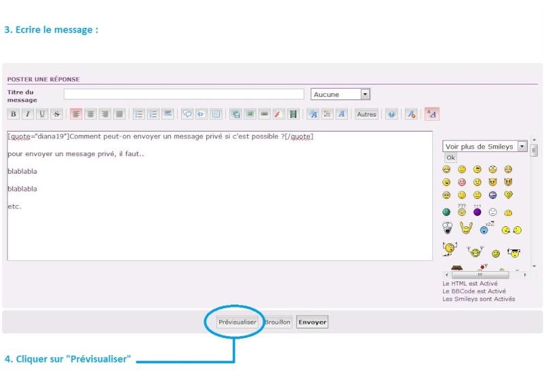Click the 'Le BBCode est Activé' text
This screenshot has height=385, width=544.
click(474, 291)
